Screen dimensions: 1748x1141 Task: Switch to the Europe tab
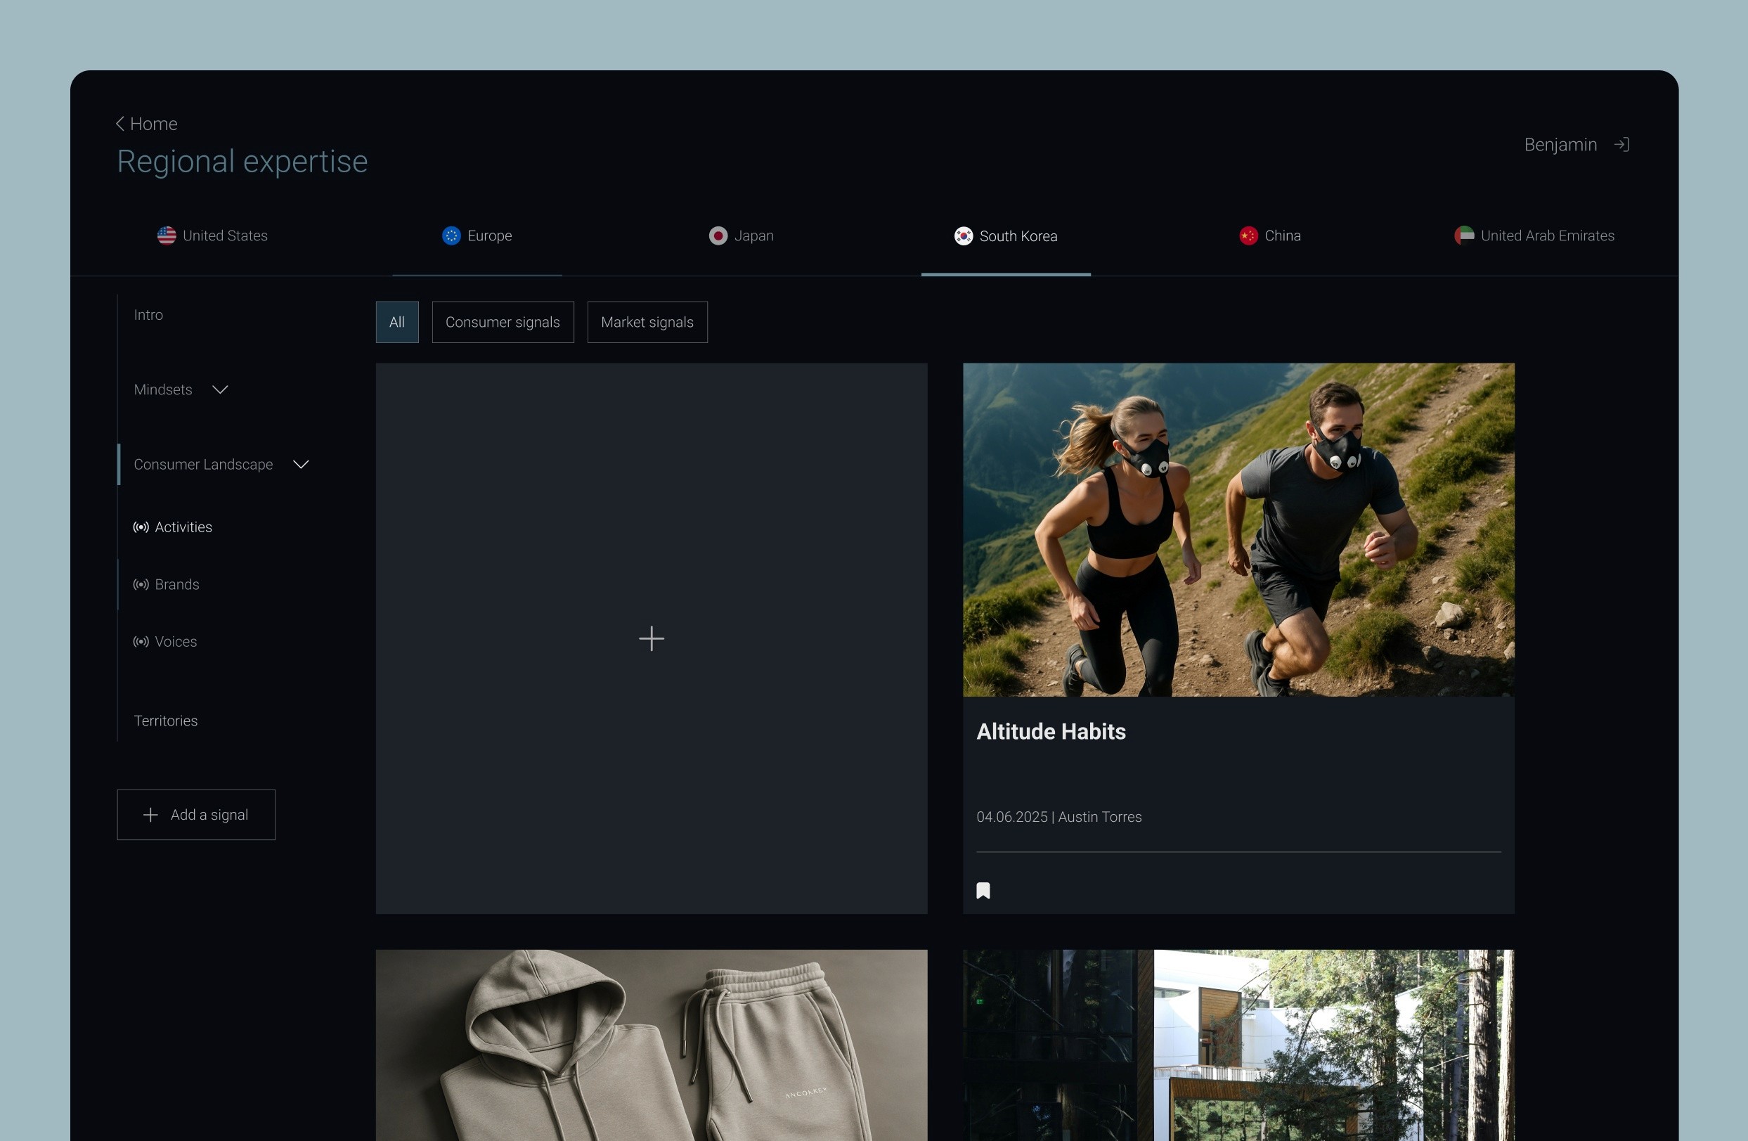[x=477, y=236]
